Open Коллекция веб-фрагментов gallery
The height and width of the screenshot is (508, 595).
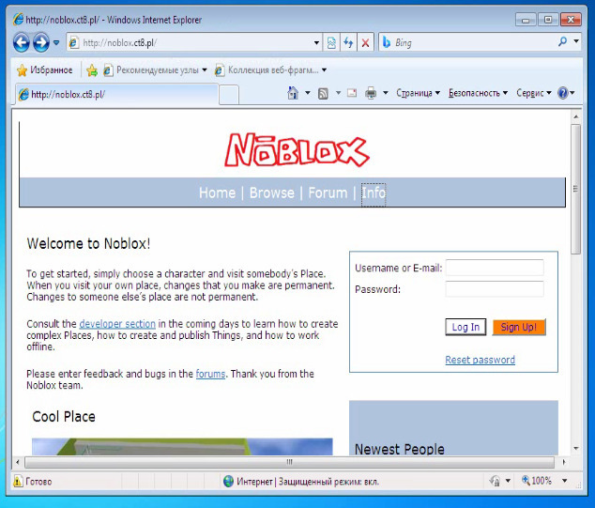270,70
